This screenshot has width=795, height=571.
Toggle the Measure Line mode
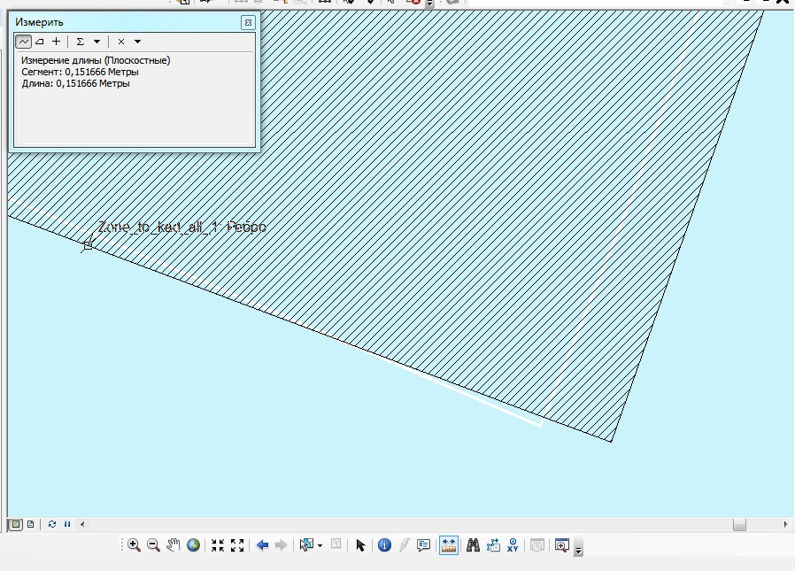[24, 42]
